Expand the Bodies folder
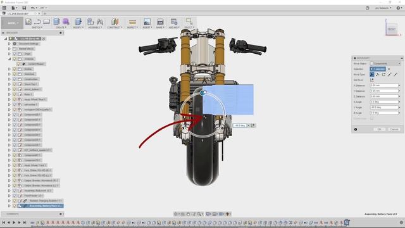The height and width of the screenshot is (228, 405). [9, 69]
